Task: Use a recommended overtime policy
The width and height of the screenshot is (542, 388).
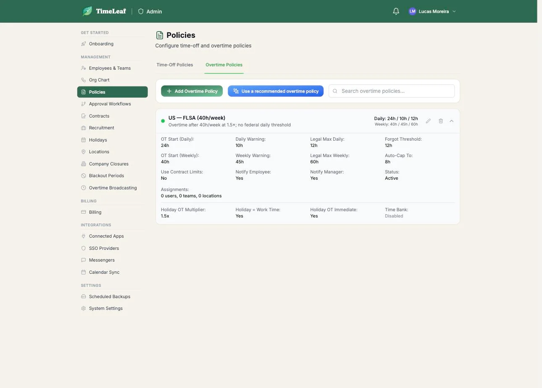Action: click(276, 91)
